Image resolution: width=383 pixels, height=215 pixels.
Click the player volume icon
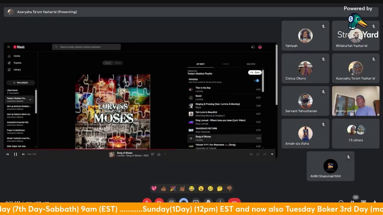pos(251,154)
